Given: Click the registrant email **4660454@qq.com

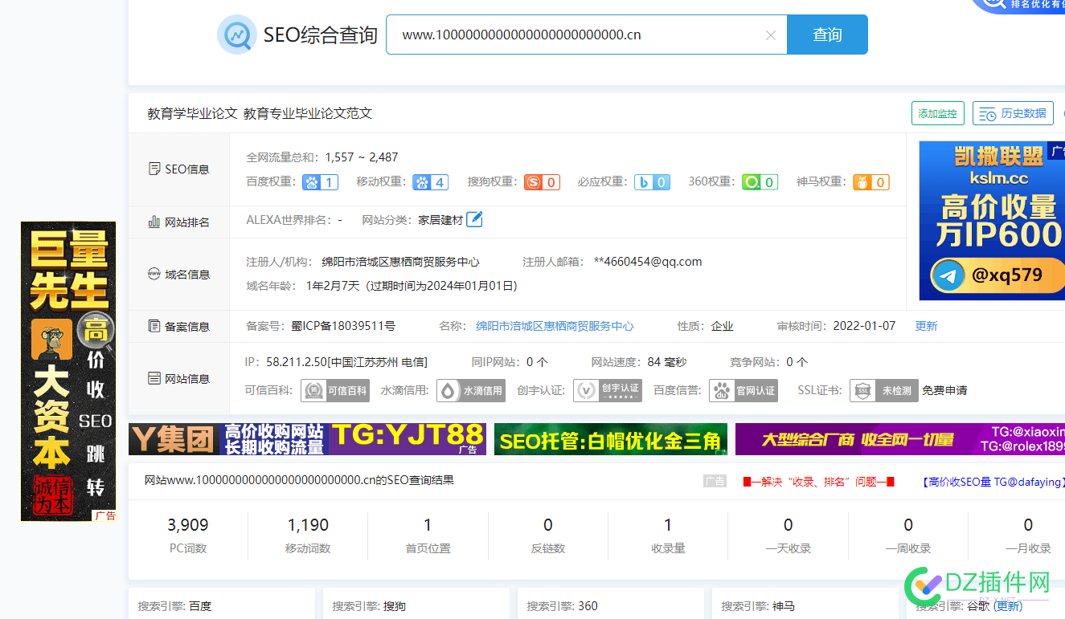Looking at the screenshot, I should (648, 262).
